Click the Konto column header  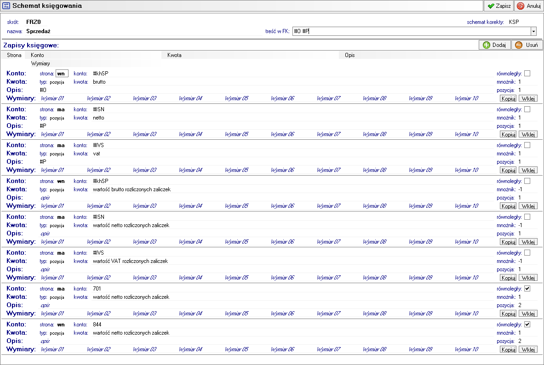click(37, 55)
